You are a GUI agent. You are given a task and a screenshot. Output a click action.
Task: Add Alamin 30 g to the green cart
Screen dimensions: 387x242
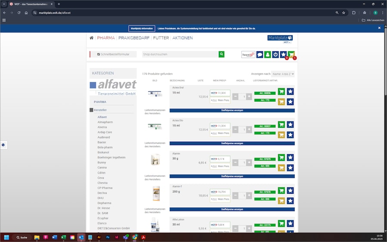282,158
